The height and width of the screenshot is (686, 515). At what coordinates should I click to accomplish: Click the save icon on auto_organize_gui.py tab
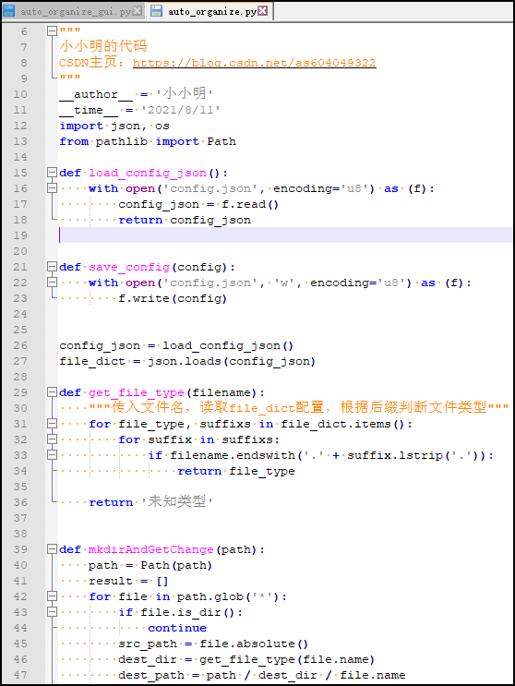pyautogui.click(x=9, y=11)
